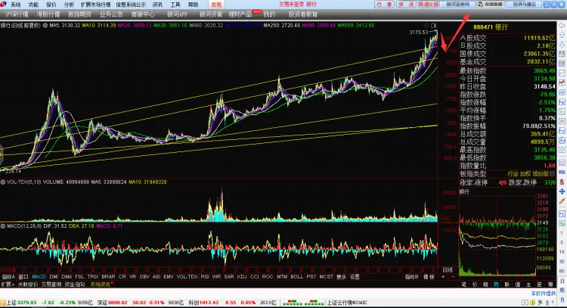Click the up arrow in right sidebar
567x308 pixels.
coord(562,35)
